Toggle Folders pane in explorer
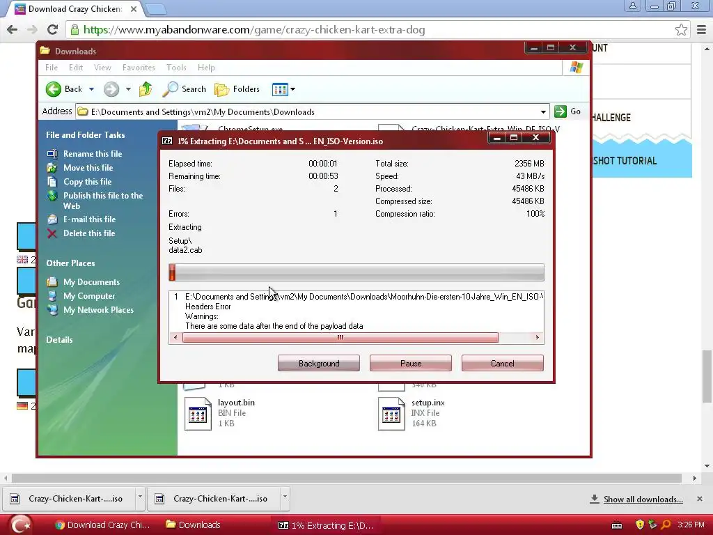Viewport: 713px width, 535px height. [237, 89]
